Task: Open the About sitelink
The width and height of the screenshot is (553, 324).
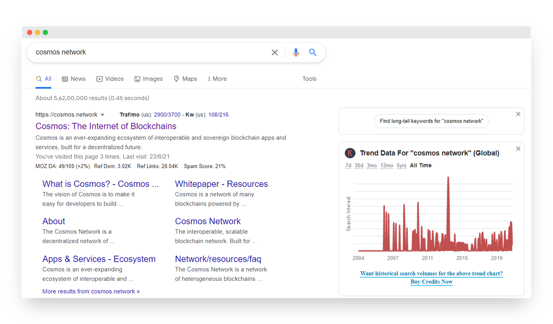Action: [x=54, y=221]
